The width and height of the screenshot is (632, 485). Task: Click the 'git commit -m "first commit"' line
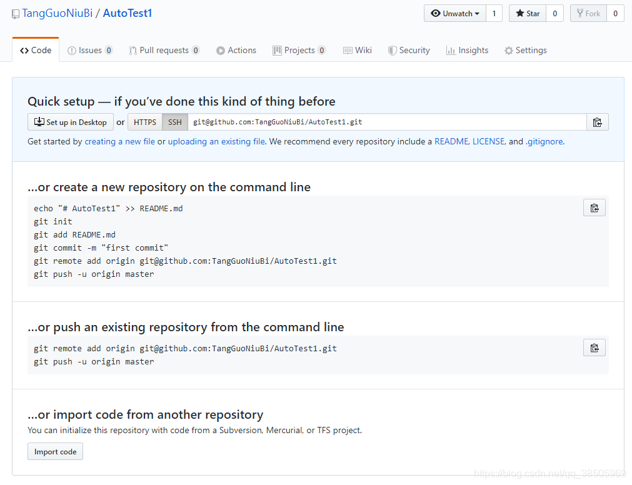101,247
